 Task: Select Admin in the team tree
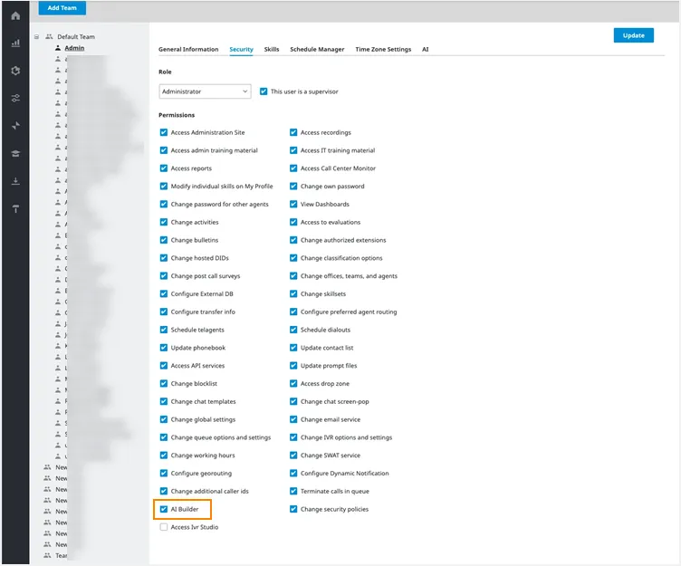tap(74, 48)
